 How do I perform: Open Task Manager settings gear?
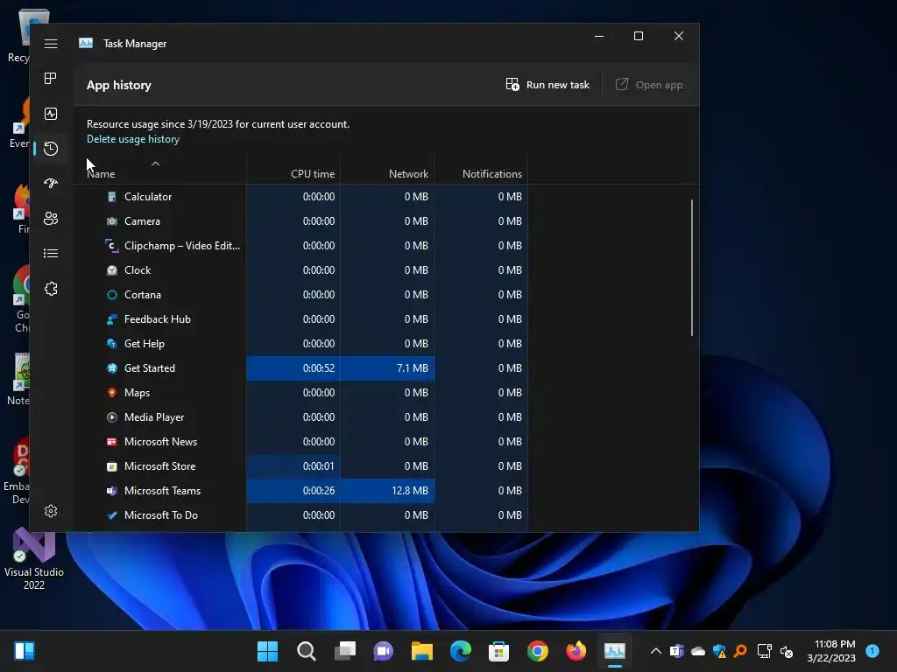pos(51,511)
